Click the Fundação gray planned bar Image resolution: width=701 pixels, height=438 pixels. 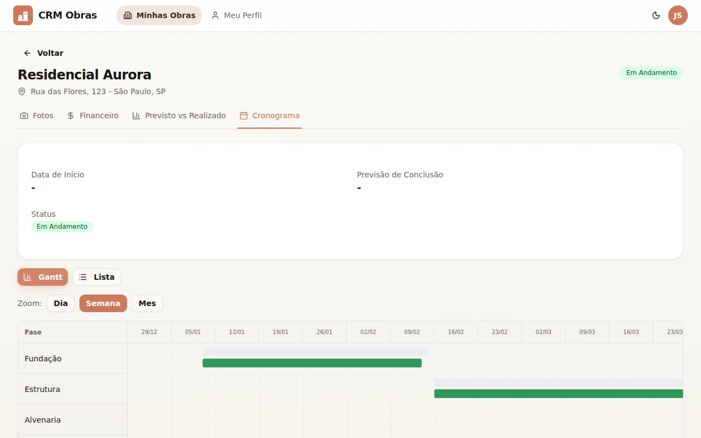[x=315, y=351]
